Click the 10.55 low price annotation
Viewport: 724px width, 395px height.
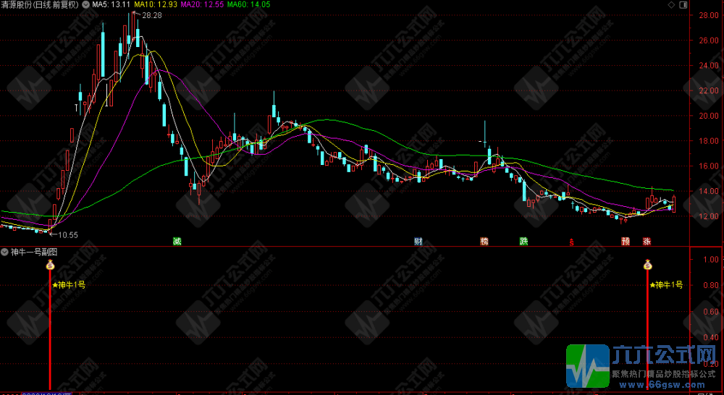[x=67, y=234]
